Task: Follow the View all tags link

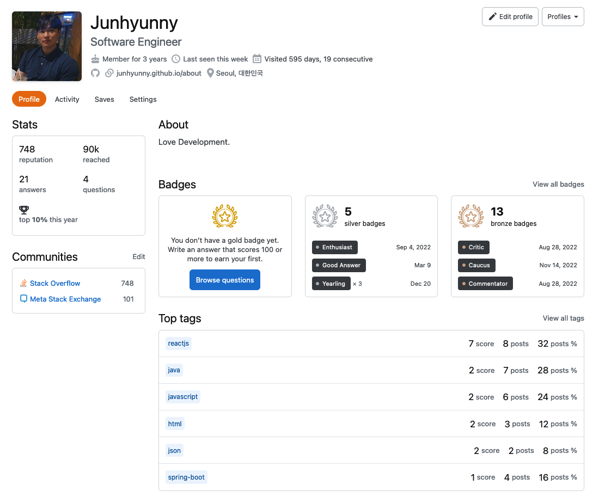Action: (563, 318)
